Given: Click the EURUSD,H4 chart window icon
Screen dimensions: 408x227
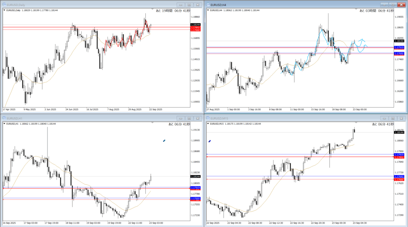Looking at the screenshot, I should tap(208, 4).
